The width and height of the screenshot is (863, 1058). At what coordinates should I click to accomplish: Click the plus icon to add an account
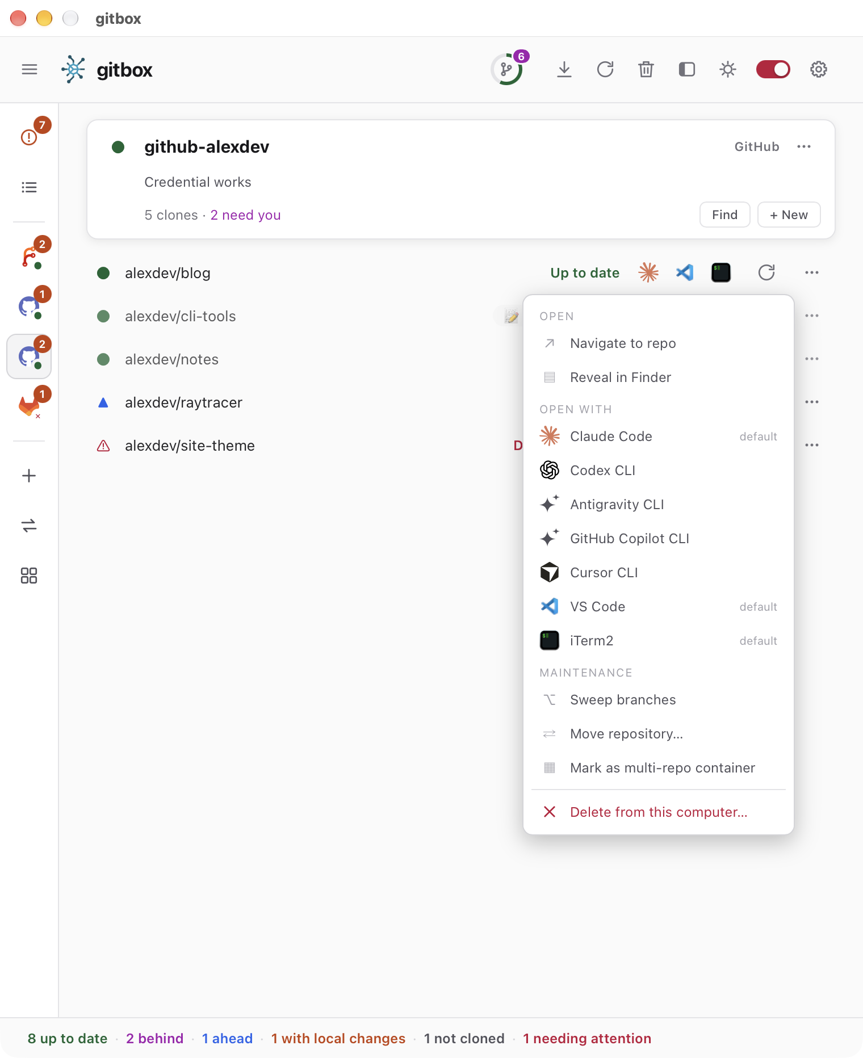tap(30, 476)
